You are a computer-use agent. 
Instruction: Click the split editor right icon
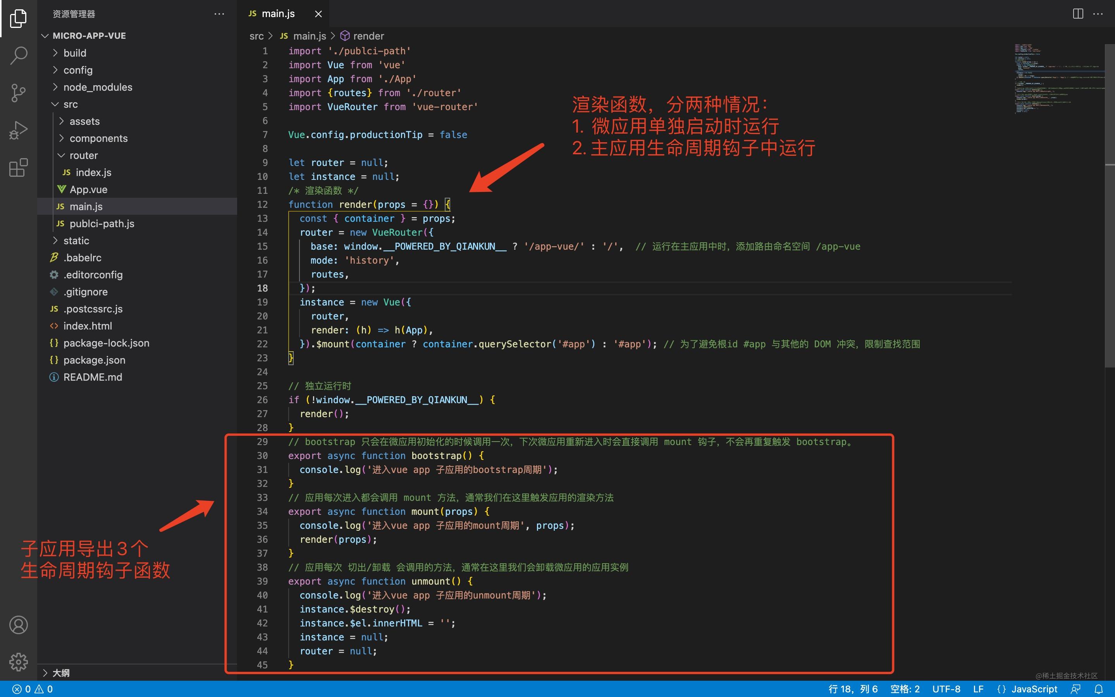click(x=1078, y=14)
